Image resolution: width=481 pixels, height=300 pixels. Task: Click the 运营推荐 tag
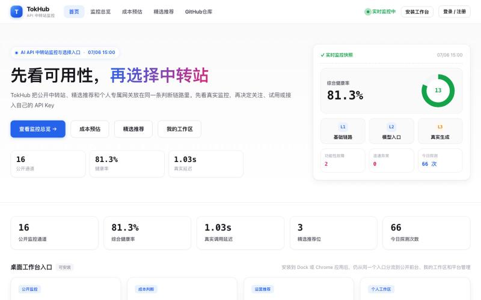coord(263,289)
